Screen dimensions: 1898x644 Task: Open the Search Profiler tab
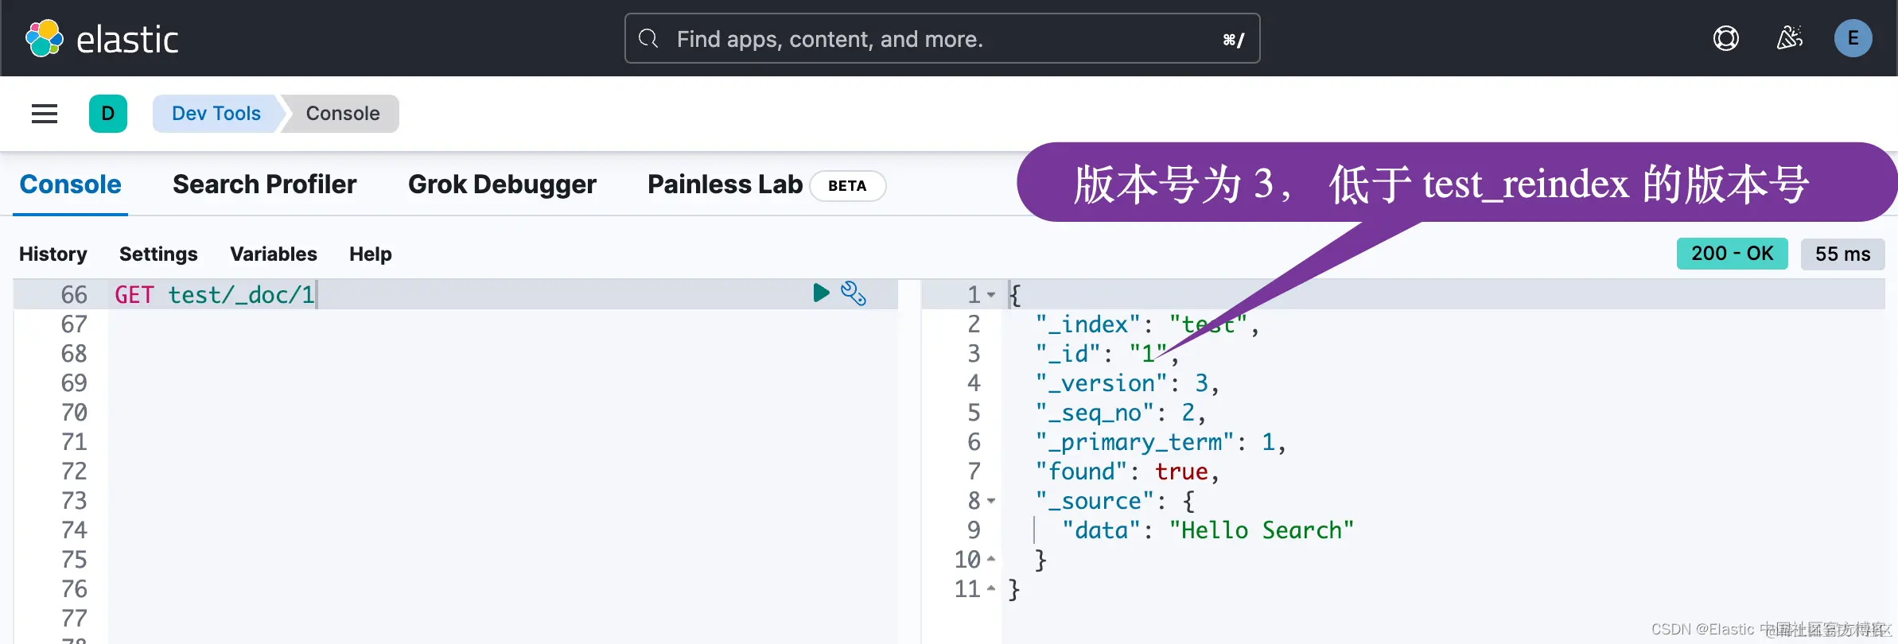[264, 184]
